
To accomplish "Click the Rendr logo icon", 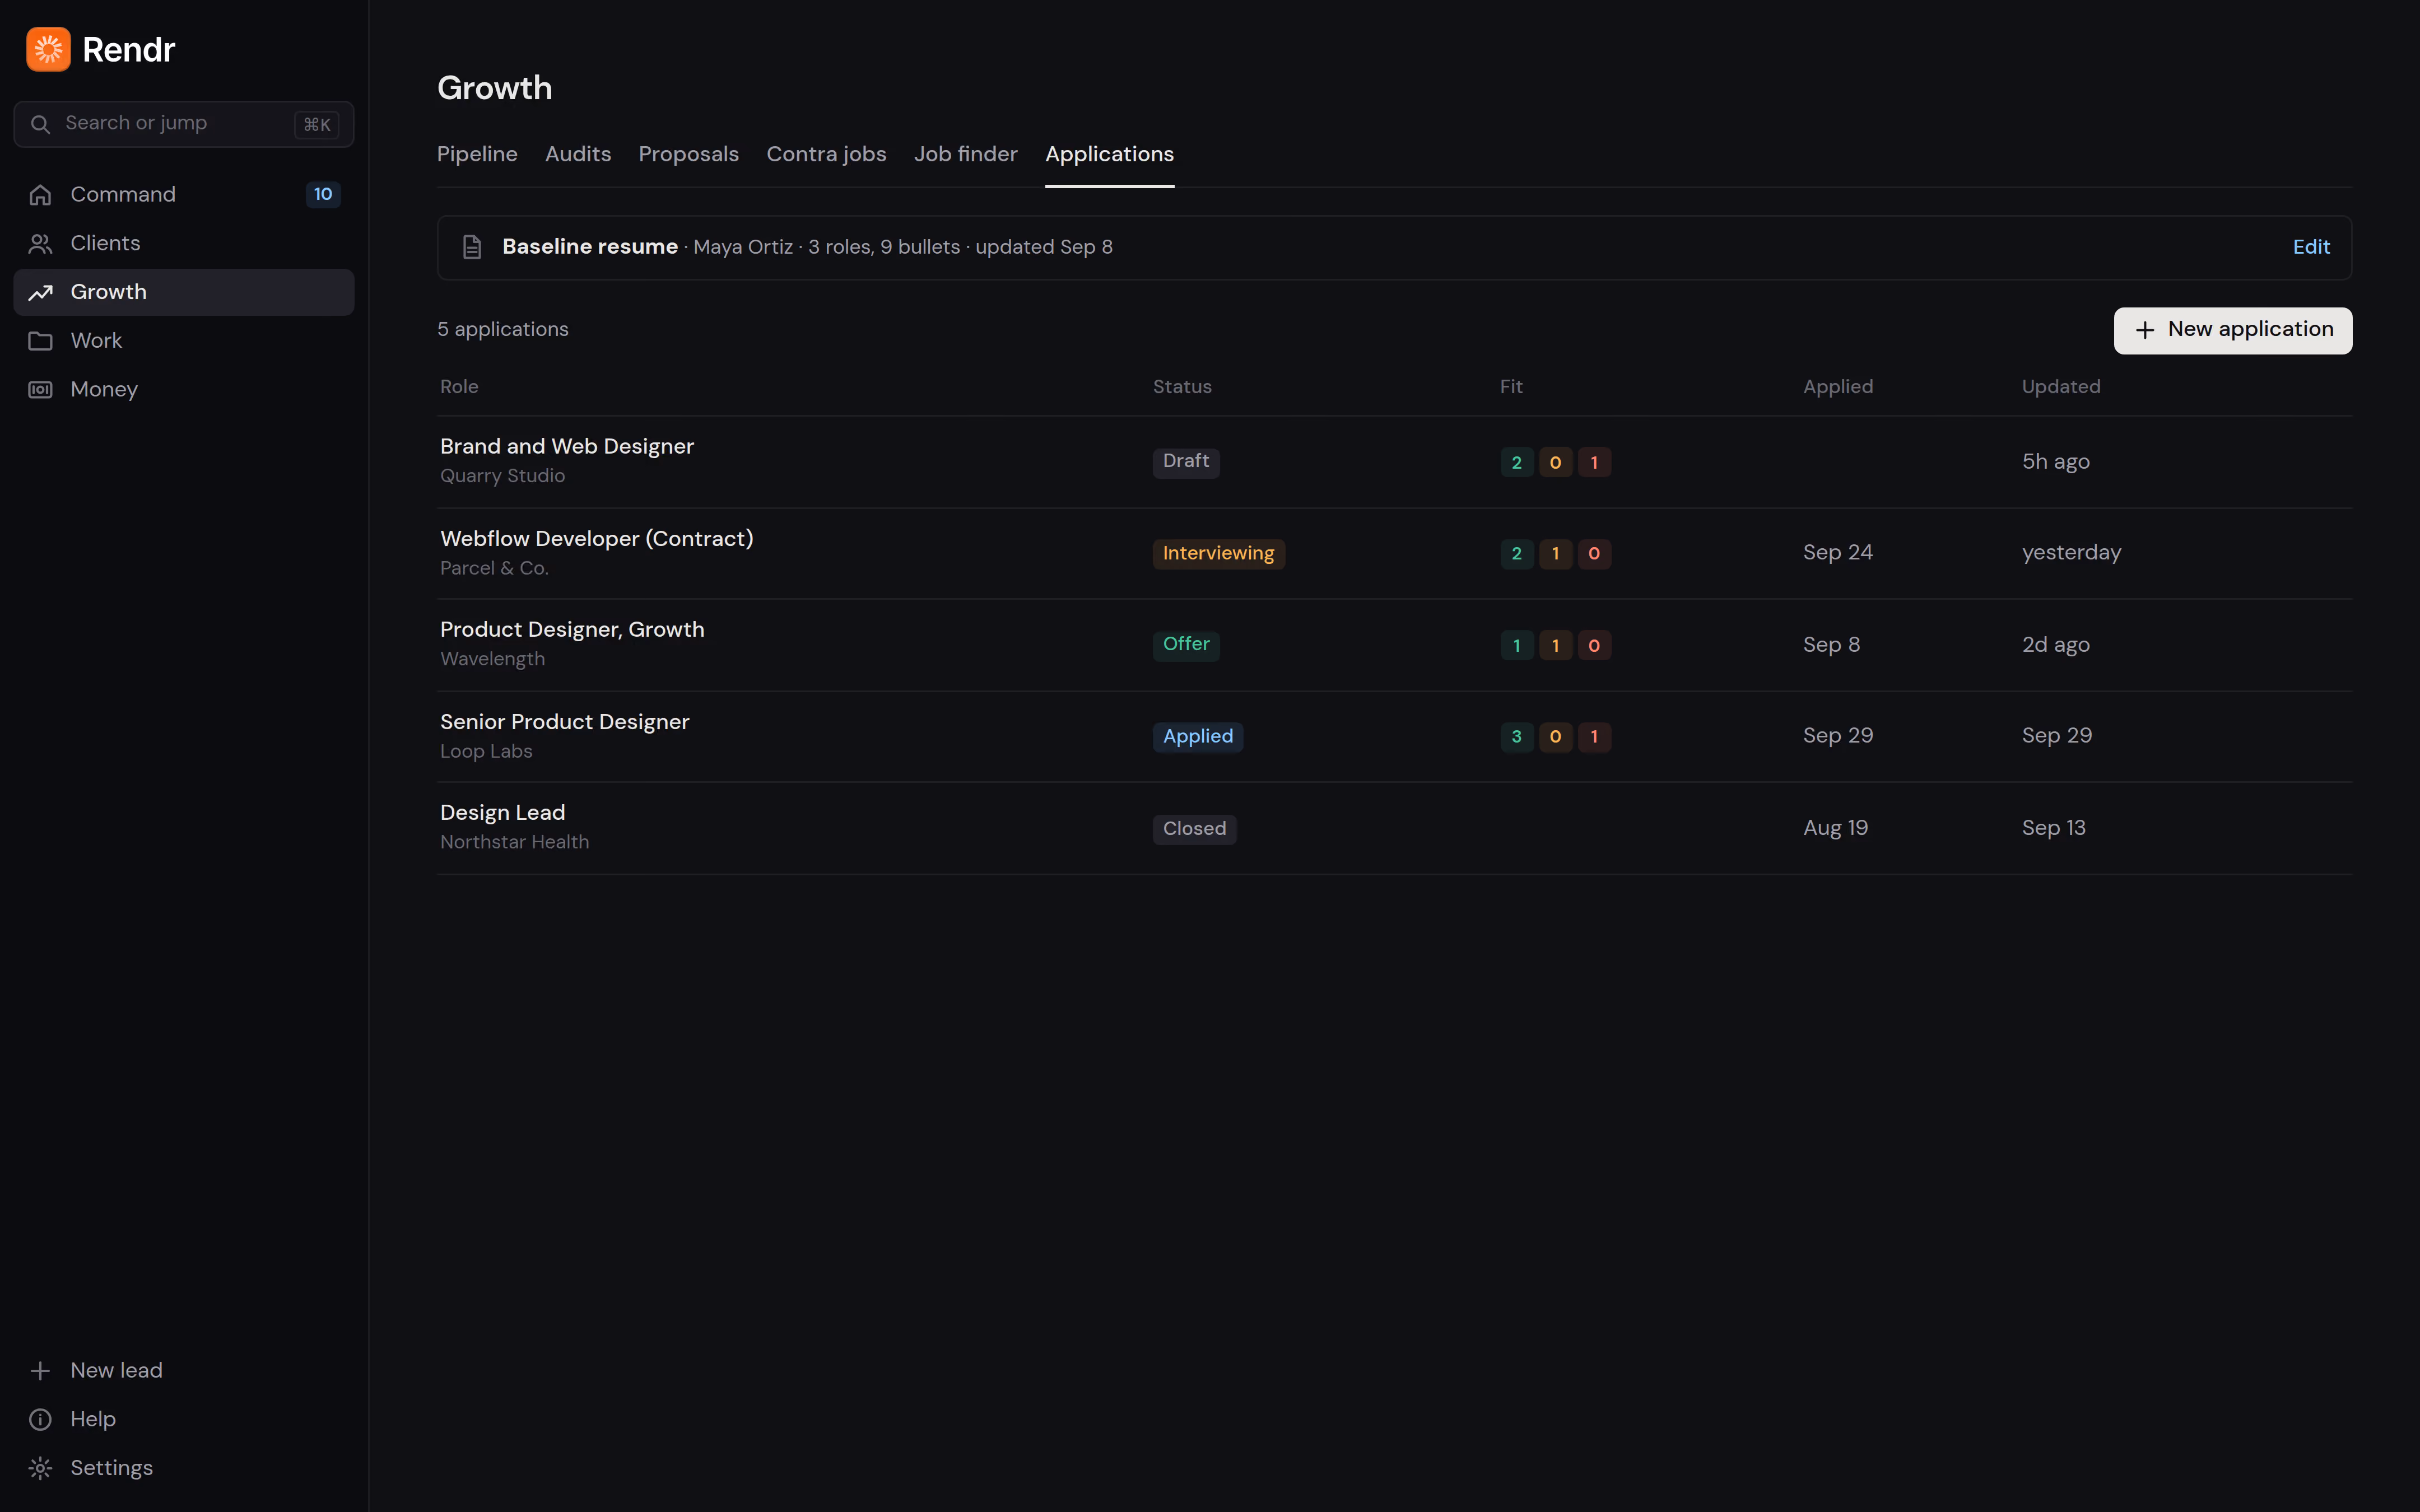I will point(48,49).
